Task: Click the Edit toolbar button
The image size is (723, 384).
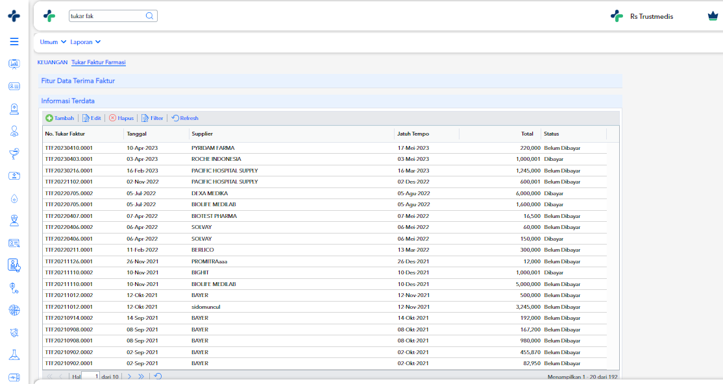Action: (x=92, y=118)
